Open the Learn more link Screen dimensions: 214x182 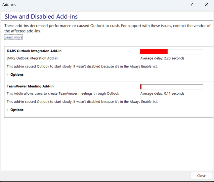(x=13, y=37)
